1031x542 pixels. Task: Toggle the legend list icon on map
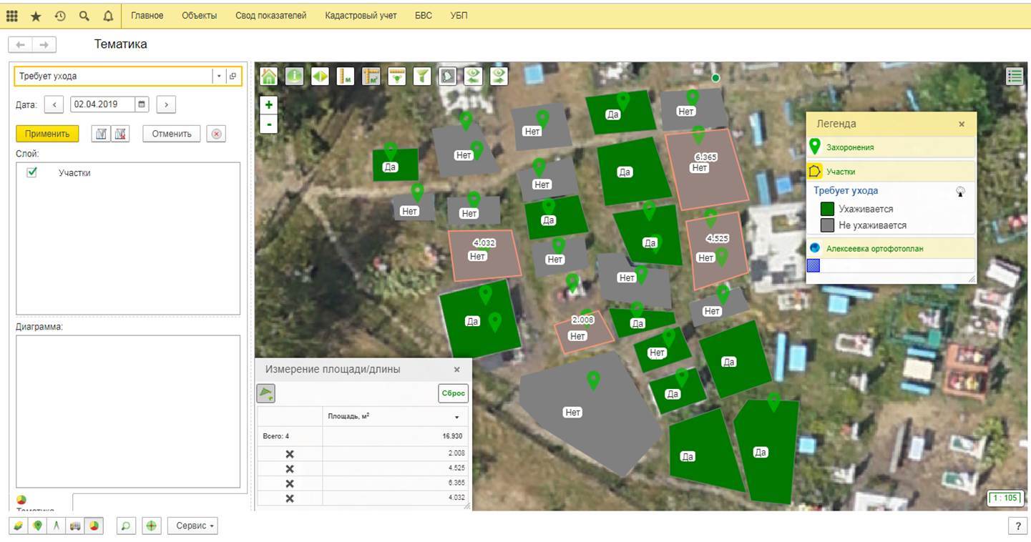pos(1015,77)
